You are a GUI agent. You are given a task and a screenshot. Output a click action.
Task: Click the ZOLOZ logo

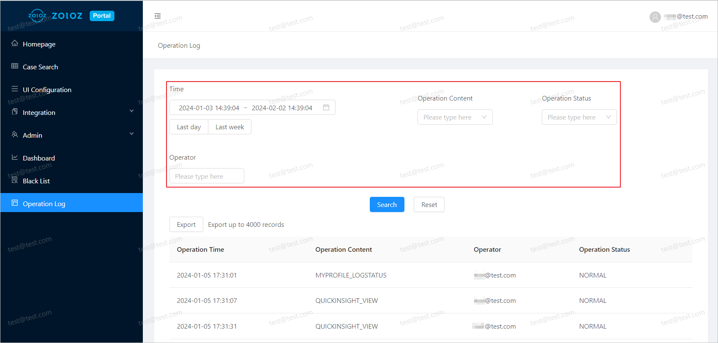point(55,16)
